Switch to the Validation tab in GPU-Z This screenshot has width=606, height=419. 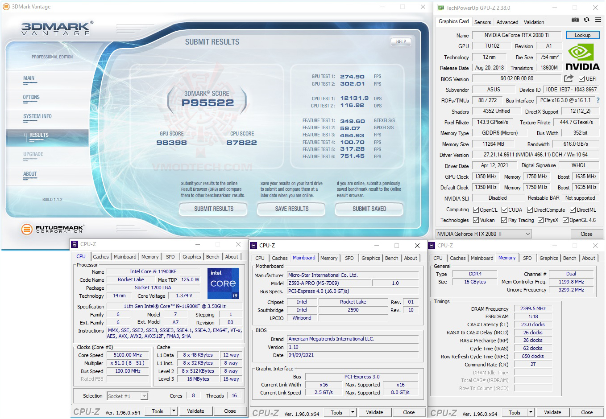tap(534, 22)
